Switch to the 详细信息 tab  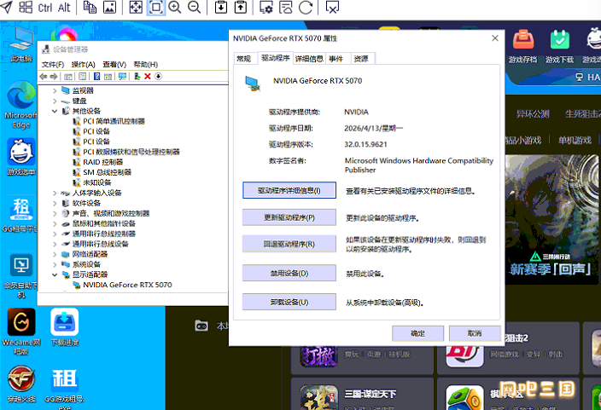click(x=309, y=59)
